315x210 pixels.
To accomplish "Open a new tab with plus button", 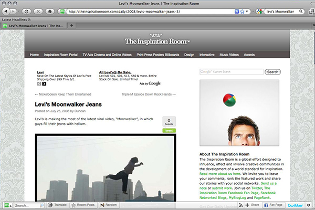I will pos(71,26).
